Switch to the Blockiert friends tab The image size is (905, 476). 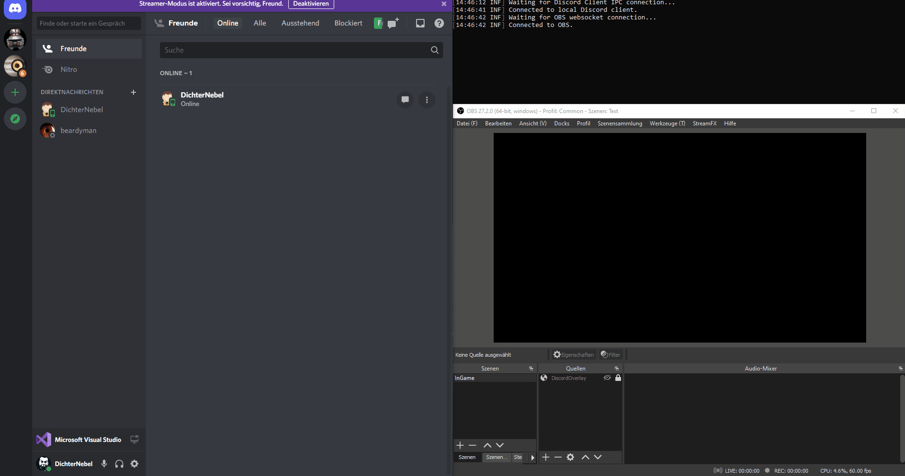pyautogui.click(x=348, y=23)
